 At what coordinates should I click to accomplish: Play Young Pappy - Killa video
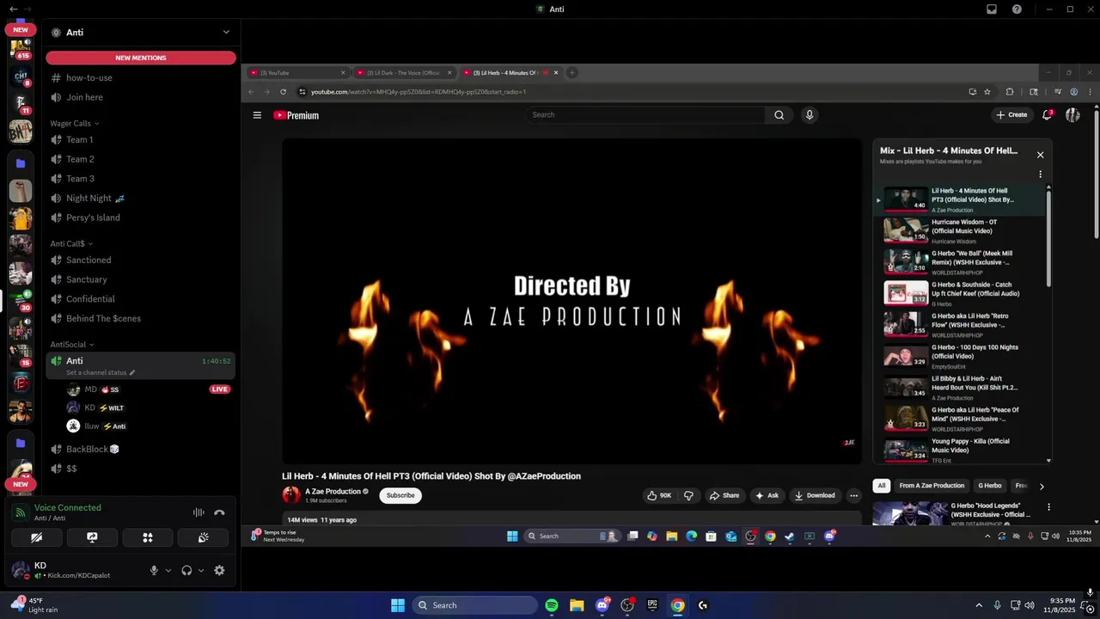pyautogui.click(x=960, y=450)
